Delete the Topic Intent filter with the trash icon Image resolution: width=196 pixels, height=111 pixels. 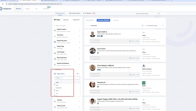point(77,74)
